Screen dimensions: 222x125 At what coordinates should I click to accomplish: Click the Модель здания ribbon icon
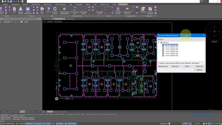(21, 10)
